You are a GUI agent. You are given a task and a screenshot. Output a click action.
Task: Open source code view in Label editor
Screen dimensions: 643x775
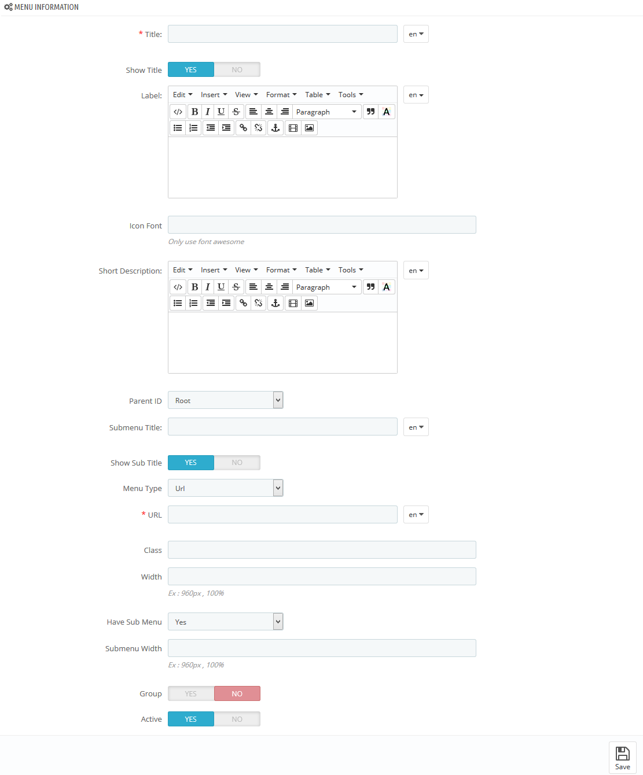coord(178,112)
